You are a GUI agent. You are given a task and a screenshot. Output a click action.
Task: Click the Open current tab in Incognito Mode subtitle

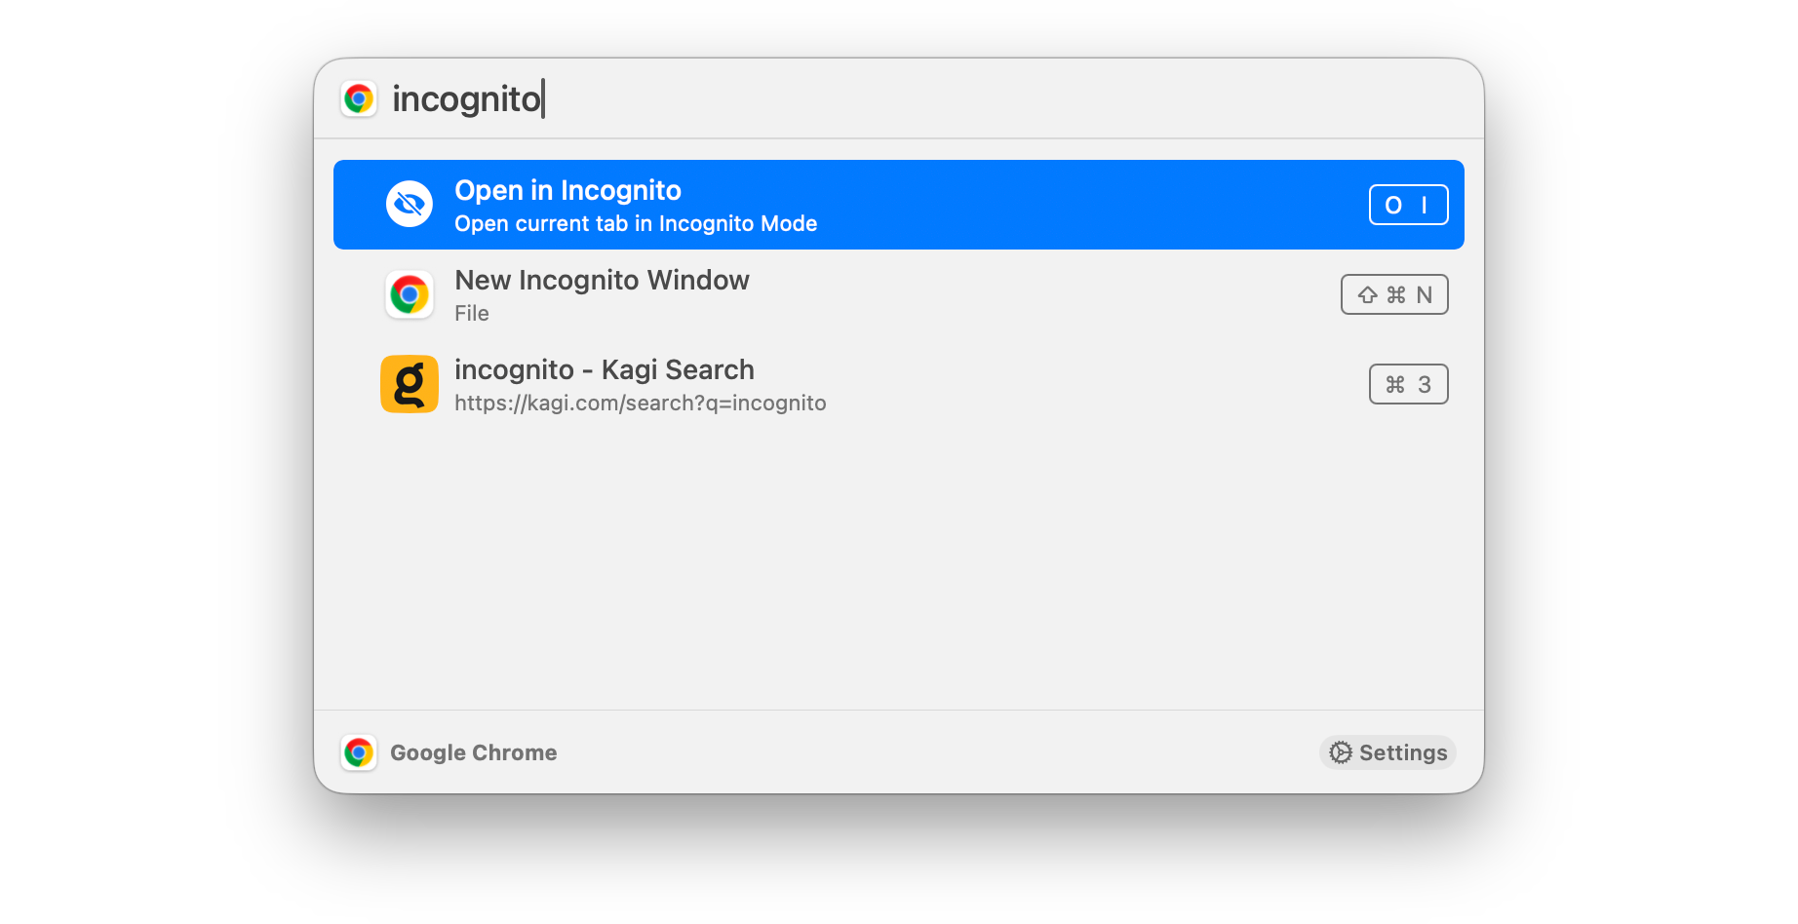(x=636, y=224)
